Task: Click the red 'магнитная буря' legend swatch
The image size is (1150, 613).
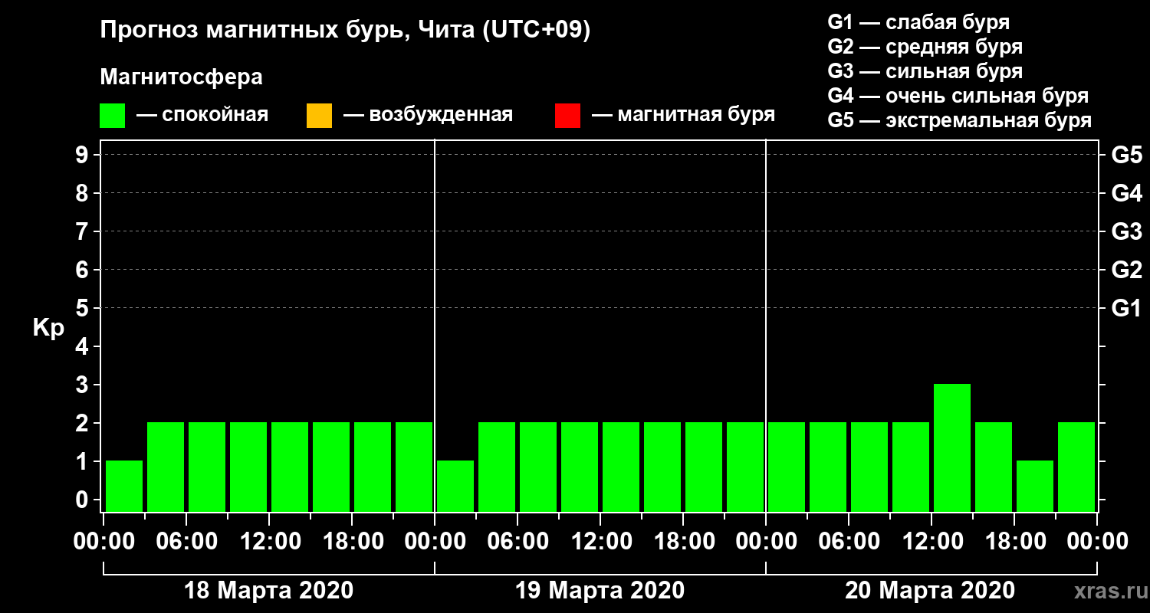Action: (567, 115)
